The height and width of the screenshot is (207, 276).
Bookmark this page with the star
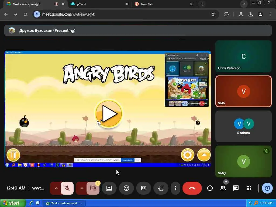click(x=213, y=14)
